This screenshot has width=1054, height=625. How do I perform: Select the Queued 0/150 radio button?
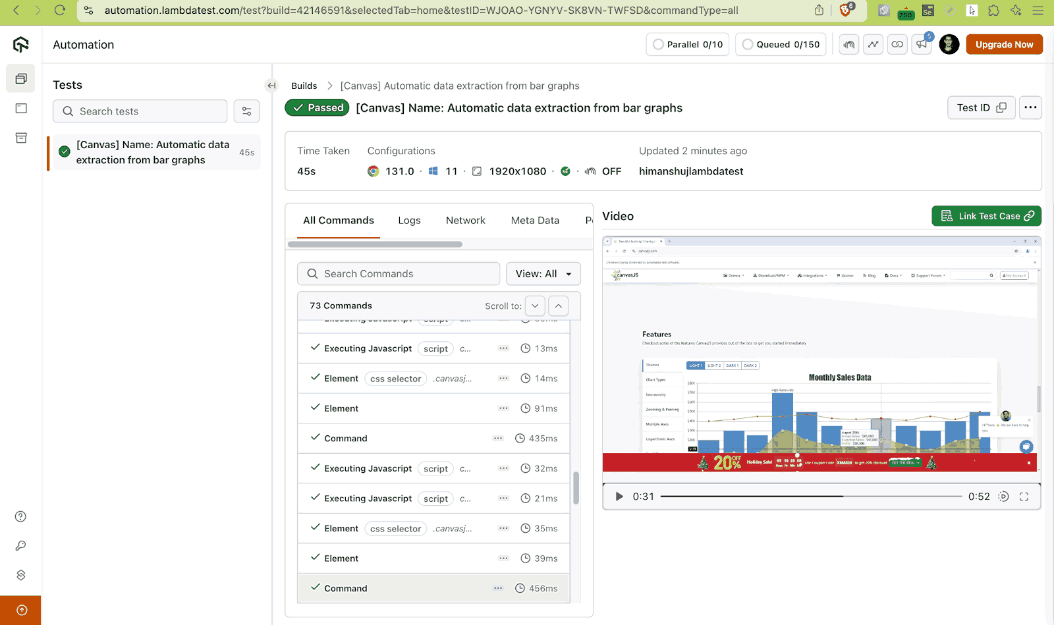[x=747, y=44]
